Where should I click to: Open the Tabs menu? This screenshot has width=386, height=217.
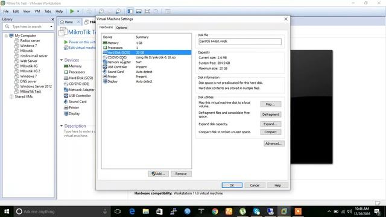(48, 11)
